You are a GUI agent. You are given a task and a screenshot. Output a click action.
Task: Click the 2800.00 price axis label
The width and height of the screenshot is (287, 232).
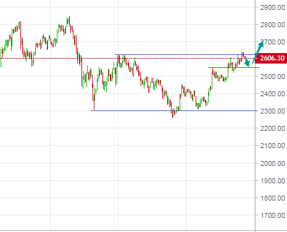(x=272, y=25)
